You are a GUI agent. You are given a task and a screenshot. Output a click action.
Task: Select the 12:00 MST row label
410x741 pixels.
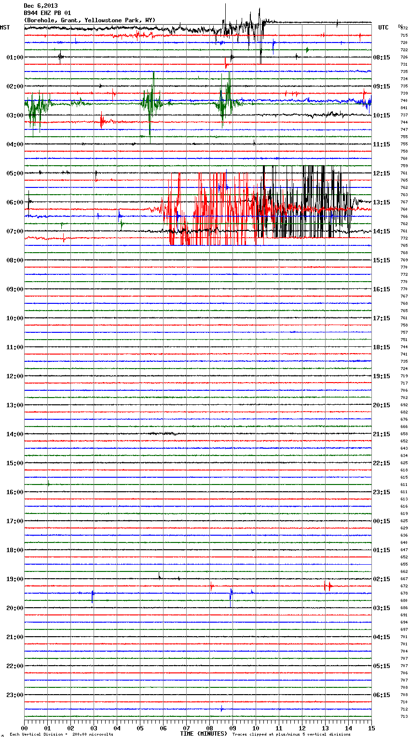point(14,376)
